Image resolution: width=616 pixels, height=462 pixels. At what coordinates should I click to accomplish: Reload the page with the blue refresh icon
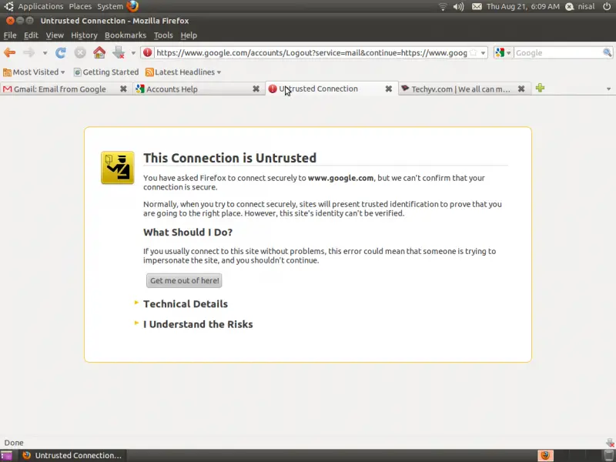click(x=61, y=52)
